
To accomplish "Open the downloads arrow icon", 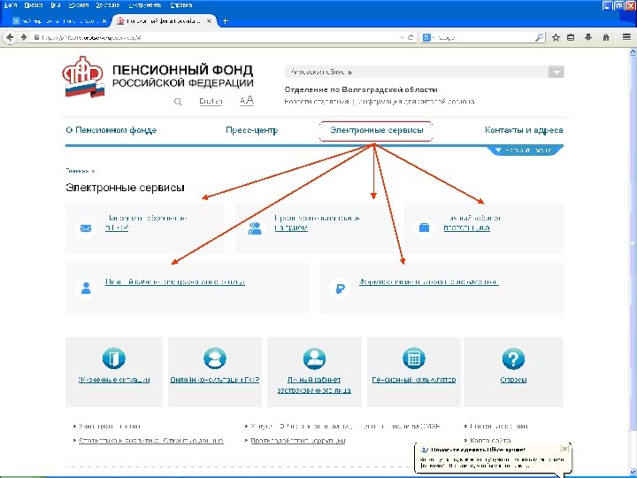I will tap(588, 37).
